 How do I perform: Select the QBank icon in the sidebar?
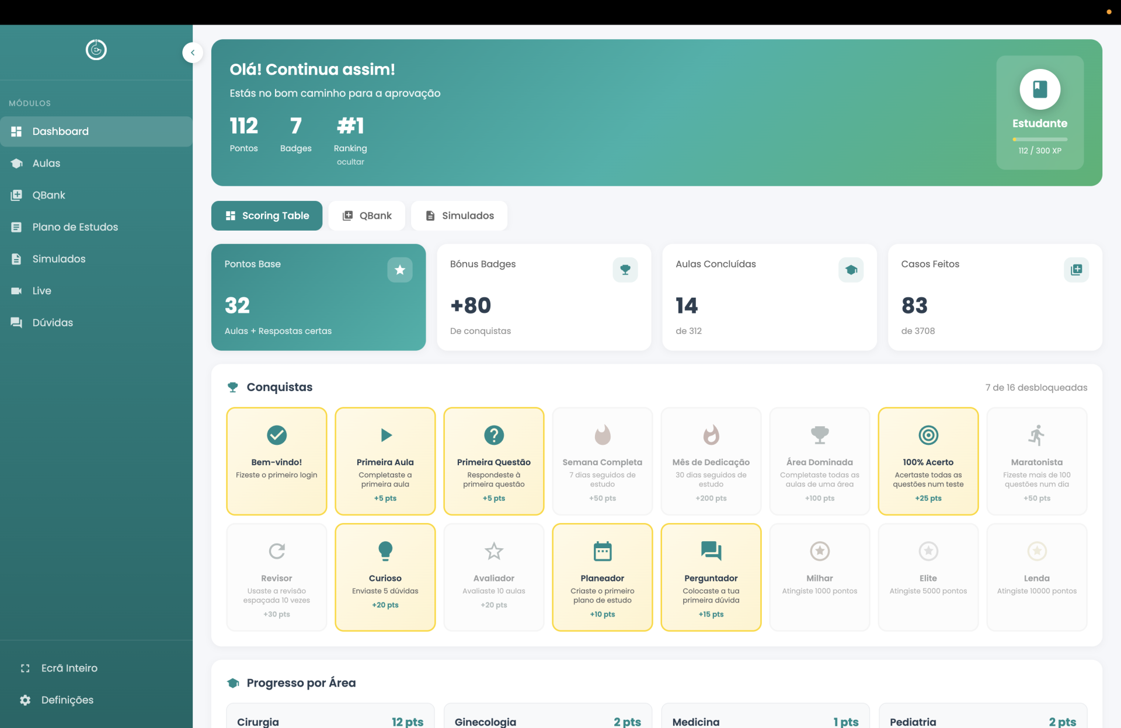[x=17, y=195]
